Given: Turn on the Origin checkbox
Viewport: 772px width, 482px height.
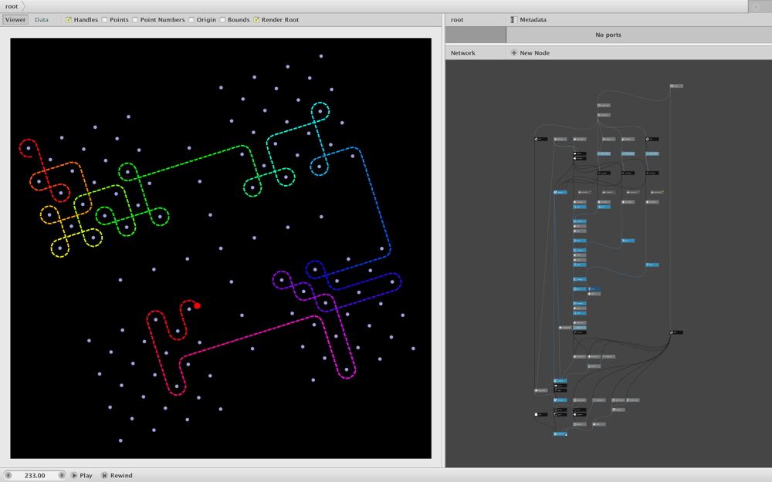Looking at the screenshot, I should pos(191,20).
